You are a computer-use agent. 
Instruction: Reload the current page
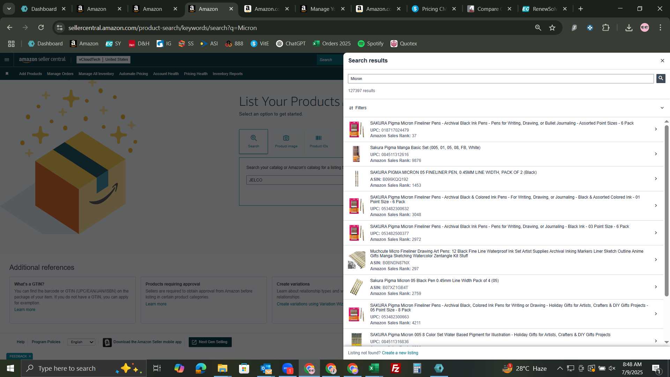point(41,28)
